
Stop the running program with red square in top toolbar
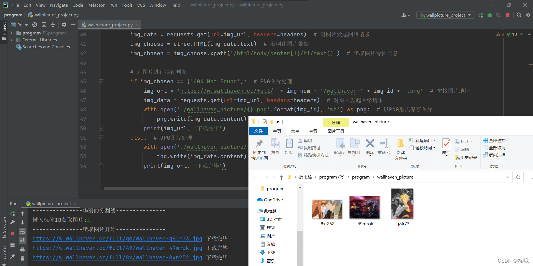(x=508, y=15)
